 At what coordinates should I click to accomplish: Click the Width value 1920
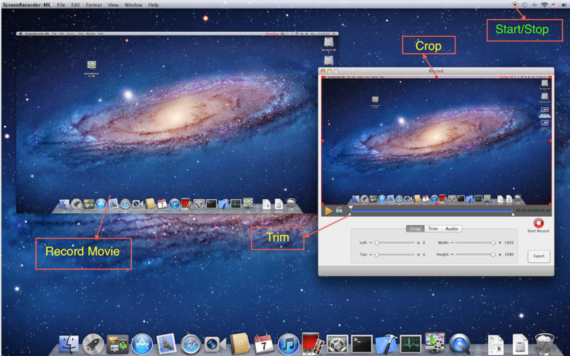click(509, 242)
